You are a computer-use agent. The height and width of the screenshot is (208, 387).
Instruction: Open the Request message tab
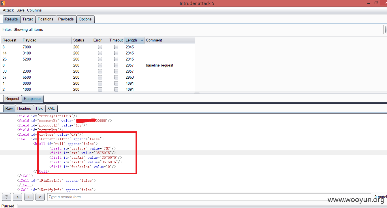12,99
